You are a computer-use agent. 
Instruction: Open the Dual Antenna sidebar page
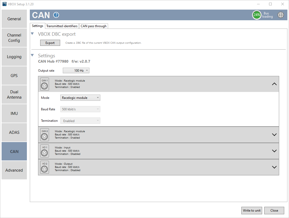[x=14, y=95]
